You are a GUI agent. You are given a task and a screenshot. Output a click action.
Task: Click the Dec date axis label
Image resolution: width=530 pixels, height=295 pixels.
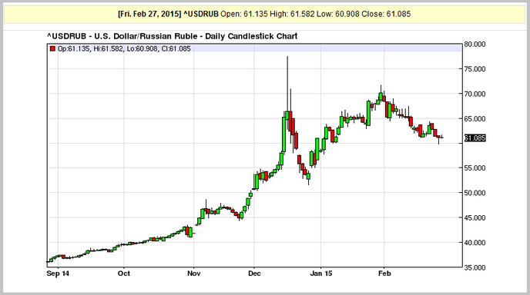[x=254, y=273]
